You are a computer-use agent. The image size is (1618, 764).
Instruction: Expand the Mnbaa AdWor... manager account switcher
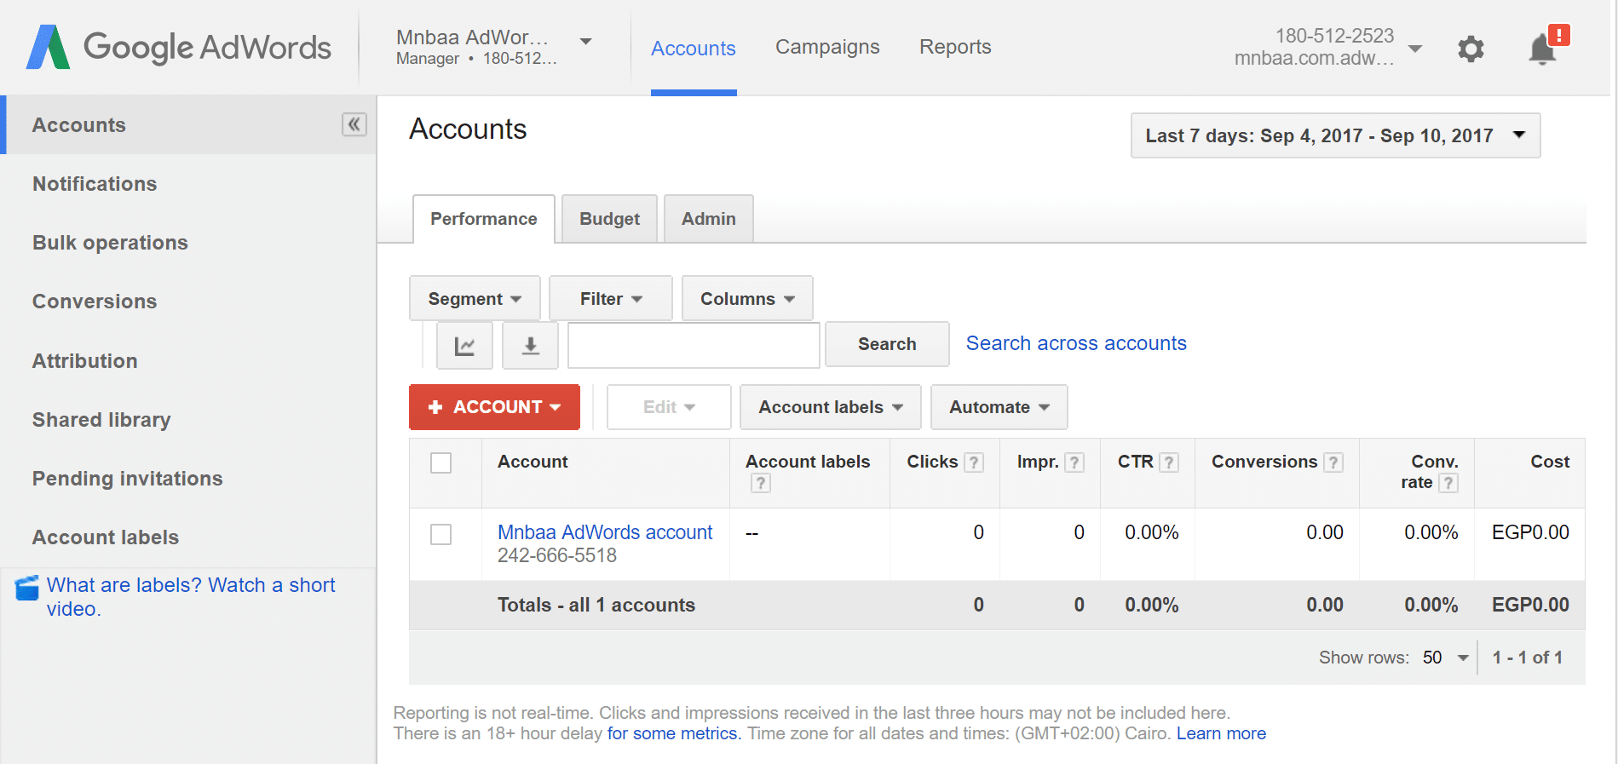pyautogui.click(x=494, y=47)
